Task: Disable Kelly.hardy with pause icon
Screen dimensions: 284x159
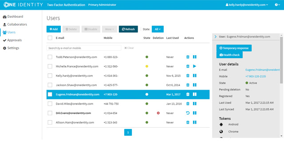Action: 194,76
